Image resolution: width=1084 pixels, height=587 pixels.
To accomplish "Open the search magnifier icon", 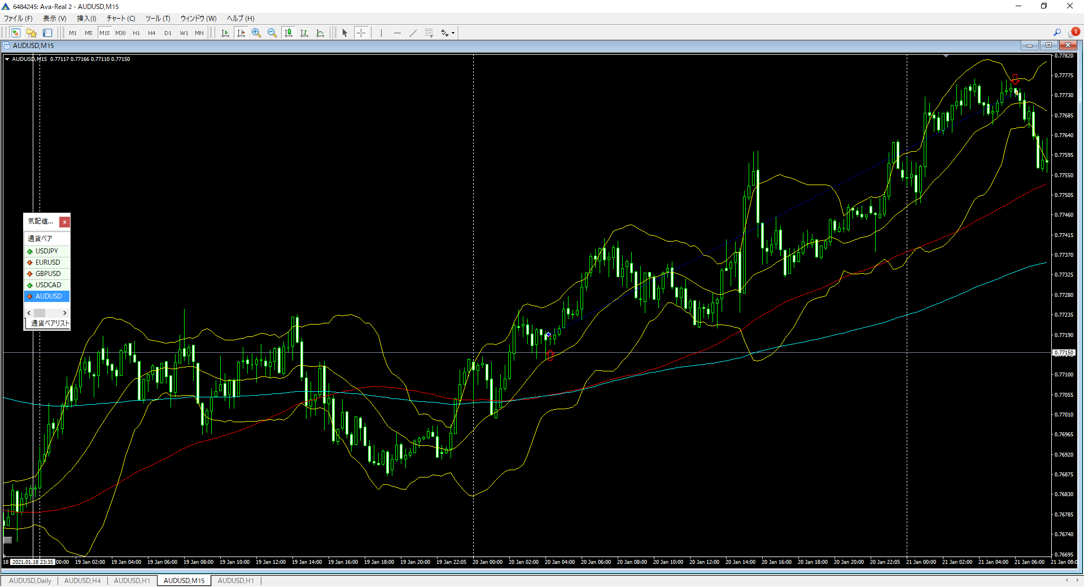I will click(1057, 32).
